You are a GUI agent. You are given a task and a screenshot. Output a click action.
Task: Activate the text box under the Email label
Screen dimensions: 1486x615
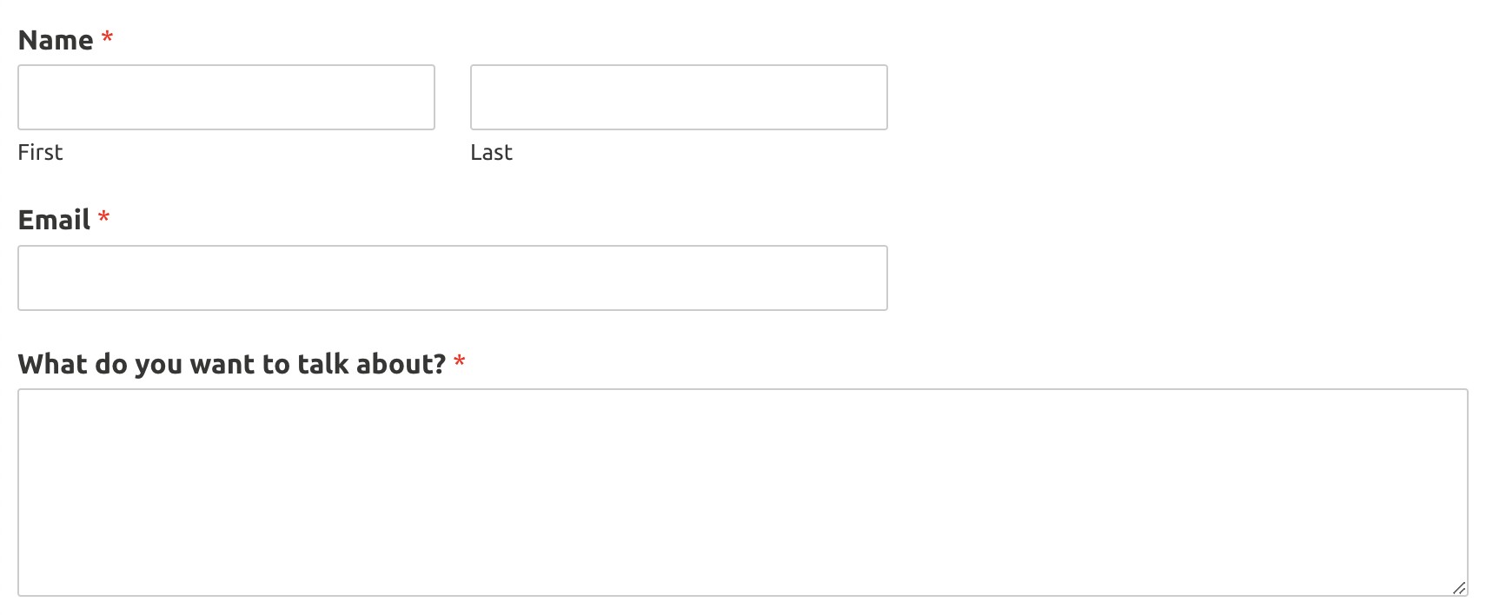452,278
